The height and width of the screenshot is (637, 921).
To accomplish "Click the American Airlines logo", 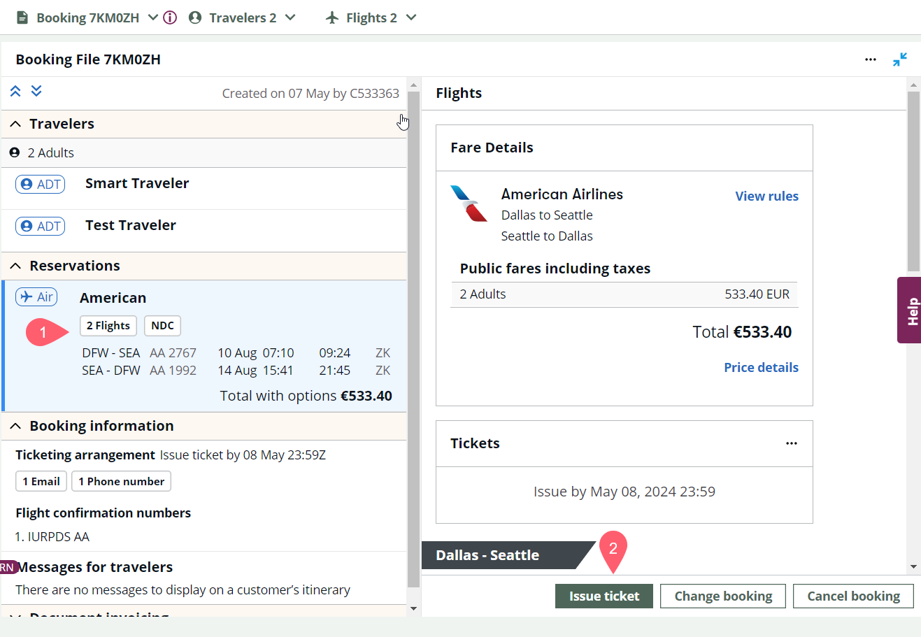I will pos(469,203).
